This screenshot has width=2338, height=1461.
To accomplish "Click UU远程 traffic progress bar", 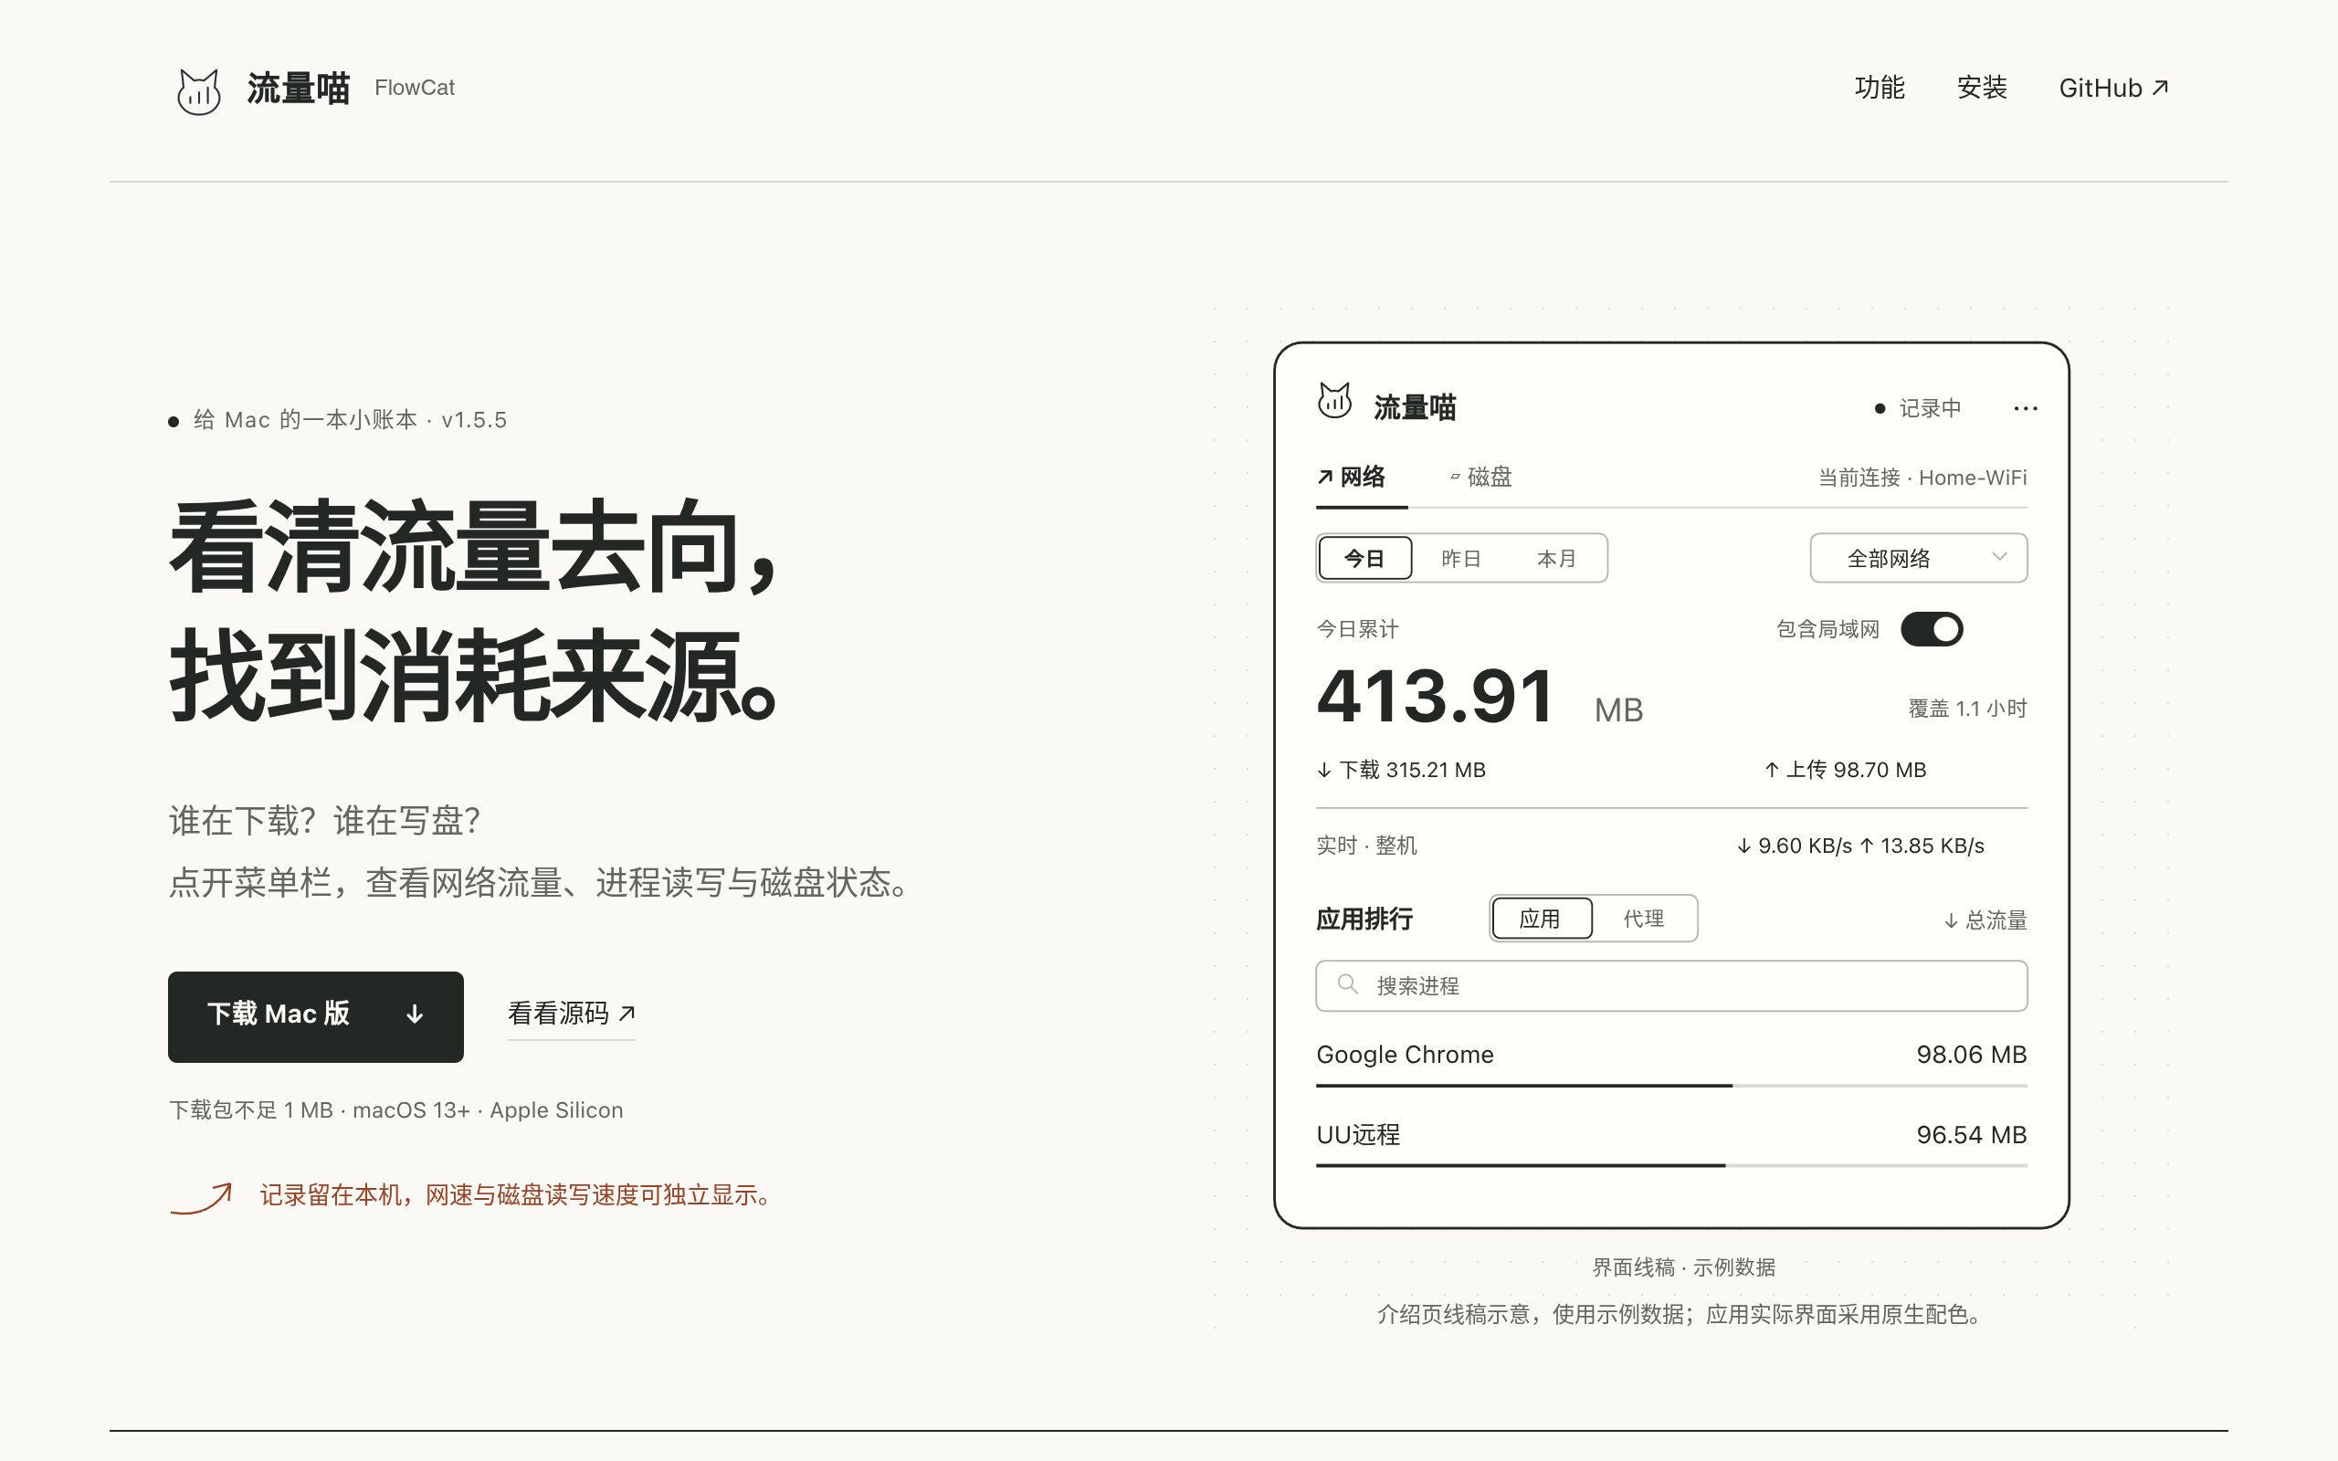I will click(x=1671, y=1165).
